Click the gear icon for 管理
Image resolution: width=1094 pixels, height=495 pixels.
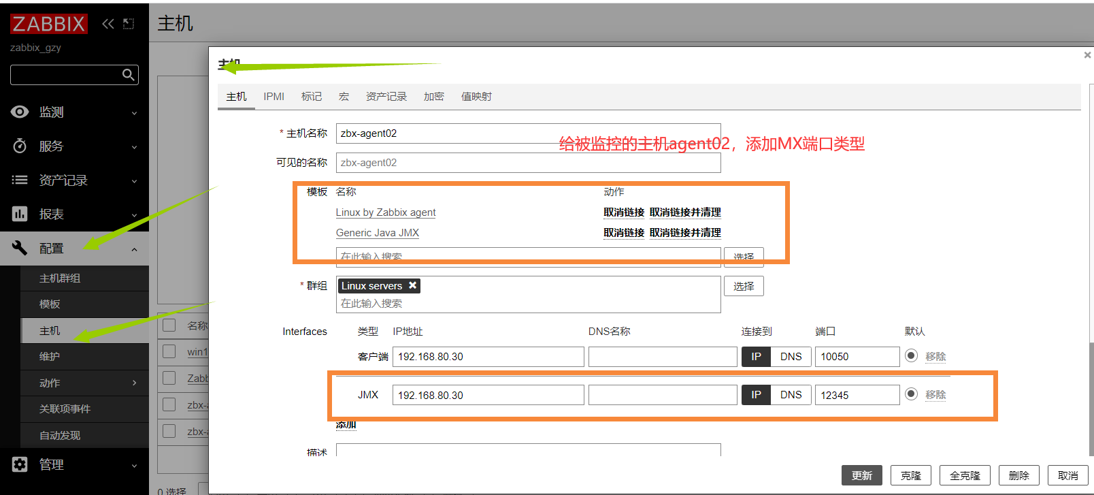tap(20, 464)
